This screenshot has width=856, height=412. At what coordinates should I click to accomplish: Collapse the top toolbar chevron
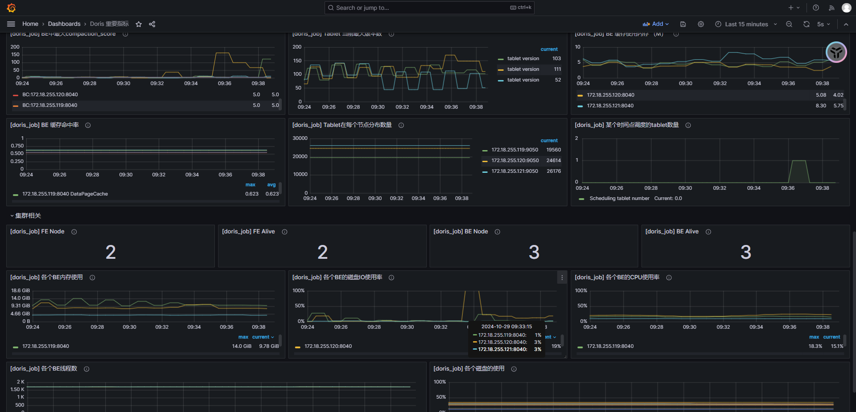pos(846,24)
